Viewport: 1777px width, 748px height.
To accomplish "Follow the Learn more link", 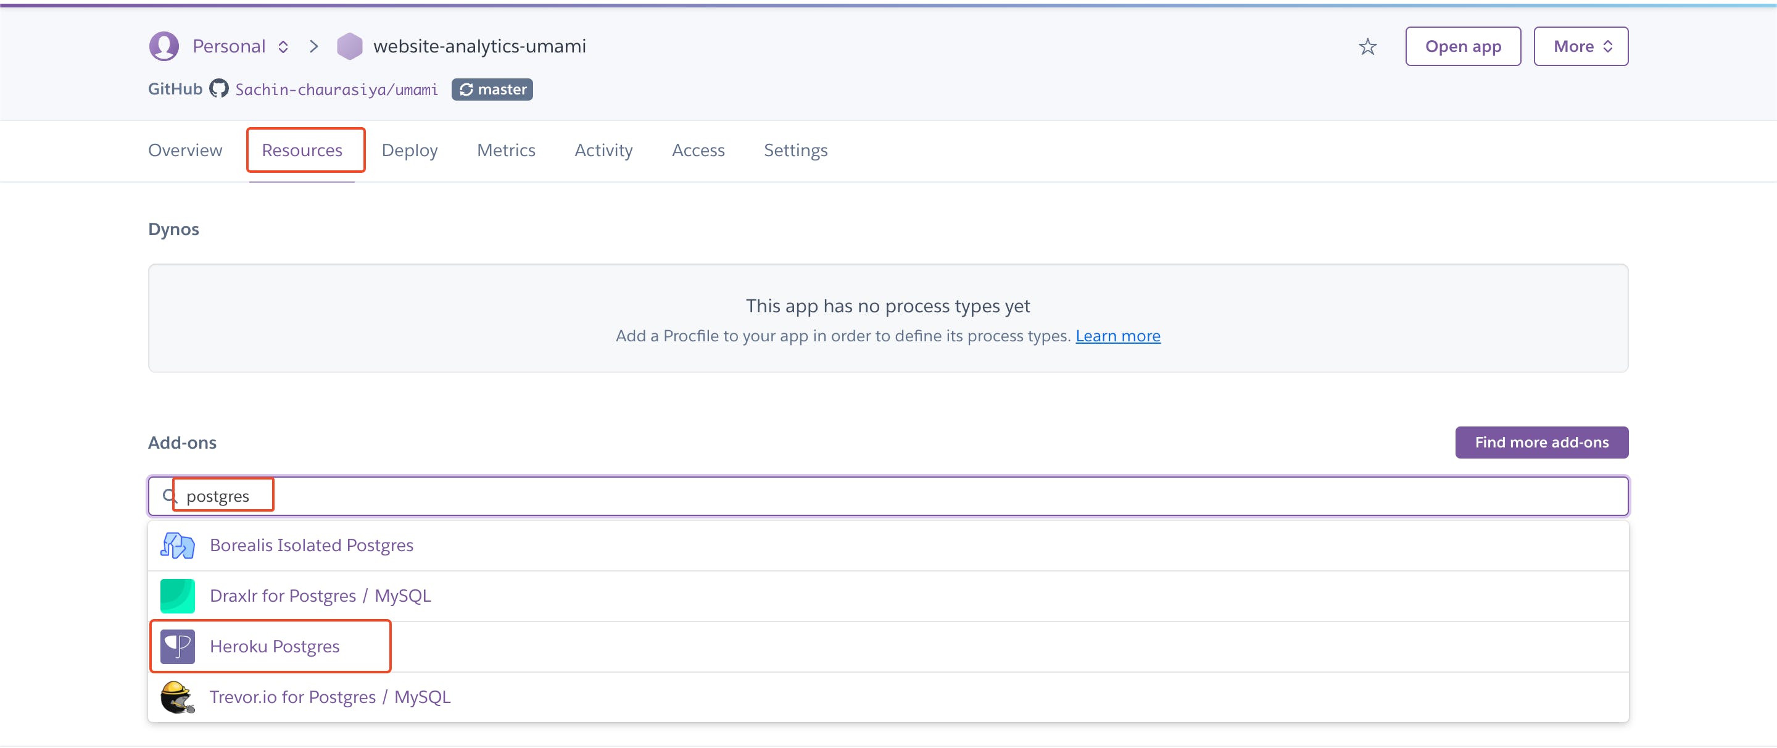I will click(1117, 336).
